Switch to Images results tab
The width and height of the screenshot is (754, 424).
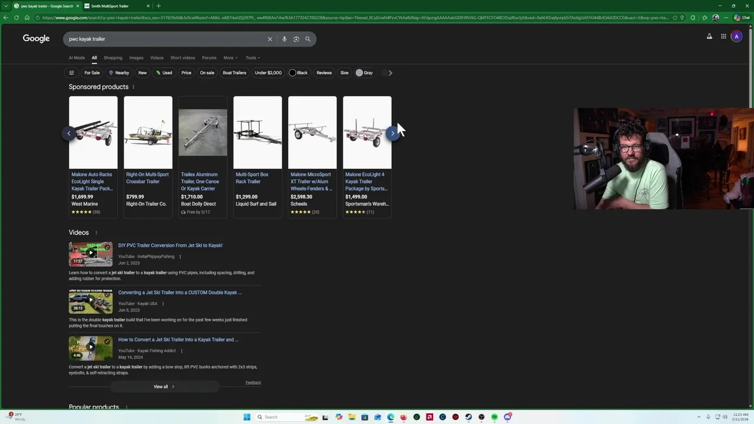coord(136,58)
